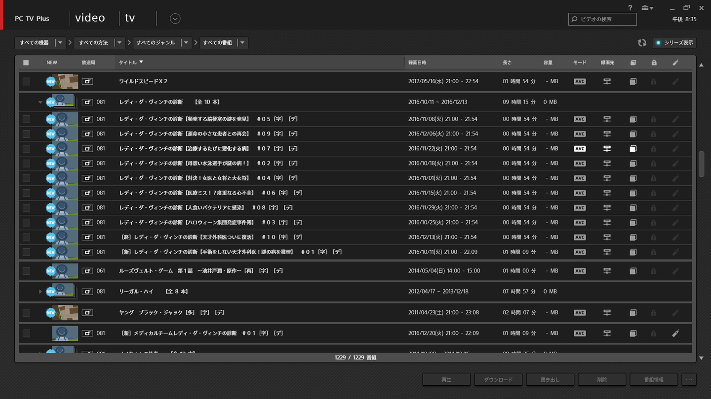Image resolution: width=711 pixels, height=399 pixels.
Task: Click the 番組情報 button
Action: coord(654,379)
